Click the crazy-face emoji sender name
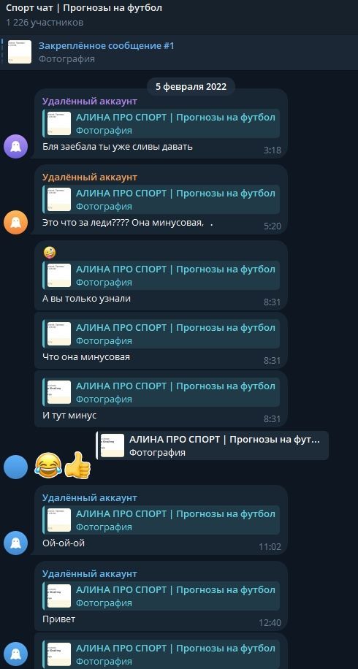Image resolution: width=358 pixels, height=669 pixels. [x=50, y=253]
